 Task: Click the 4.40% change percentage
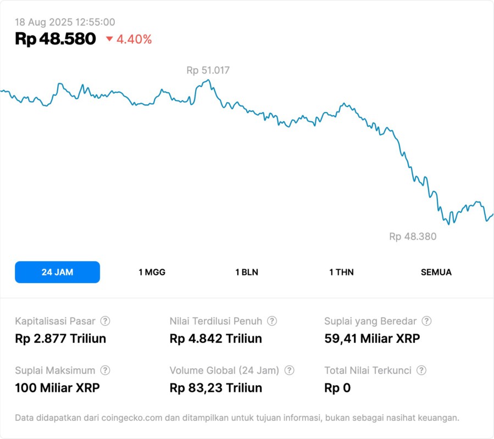click(134, 40)
